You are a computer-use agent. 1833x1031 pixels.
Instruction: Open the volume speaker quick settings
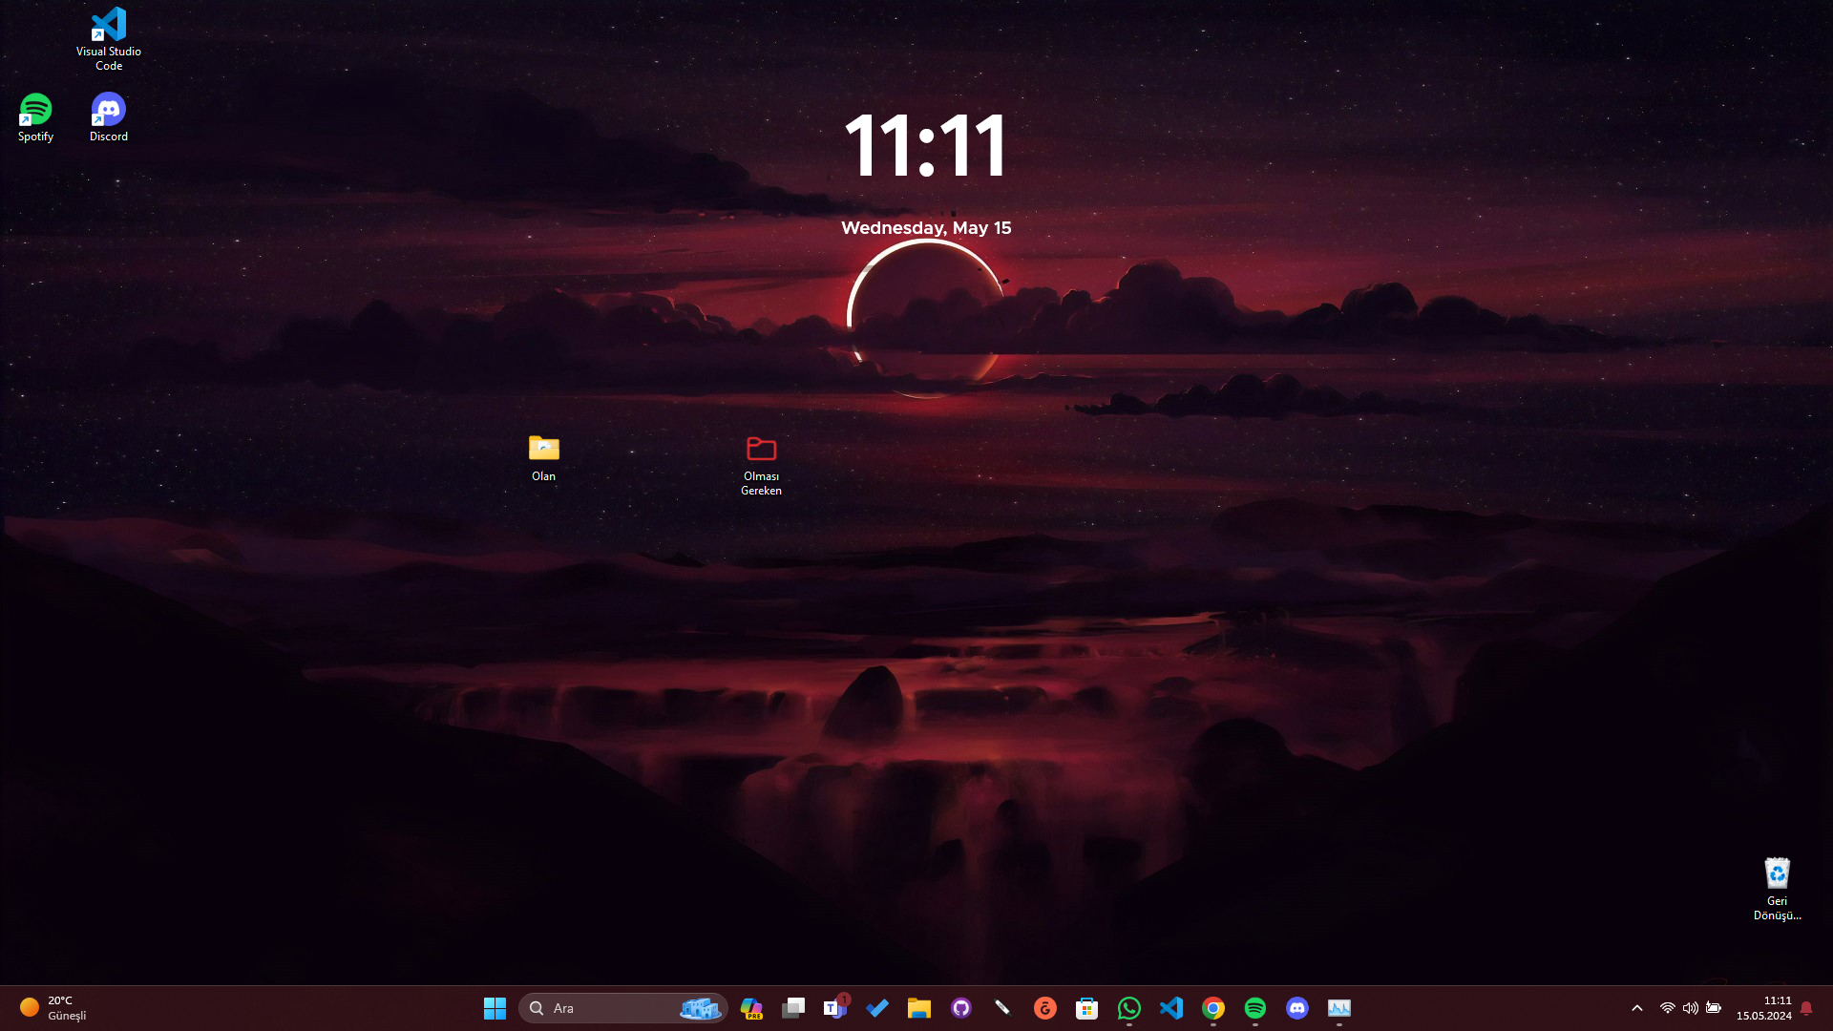(x=1691, y=1008)
